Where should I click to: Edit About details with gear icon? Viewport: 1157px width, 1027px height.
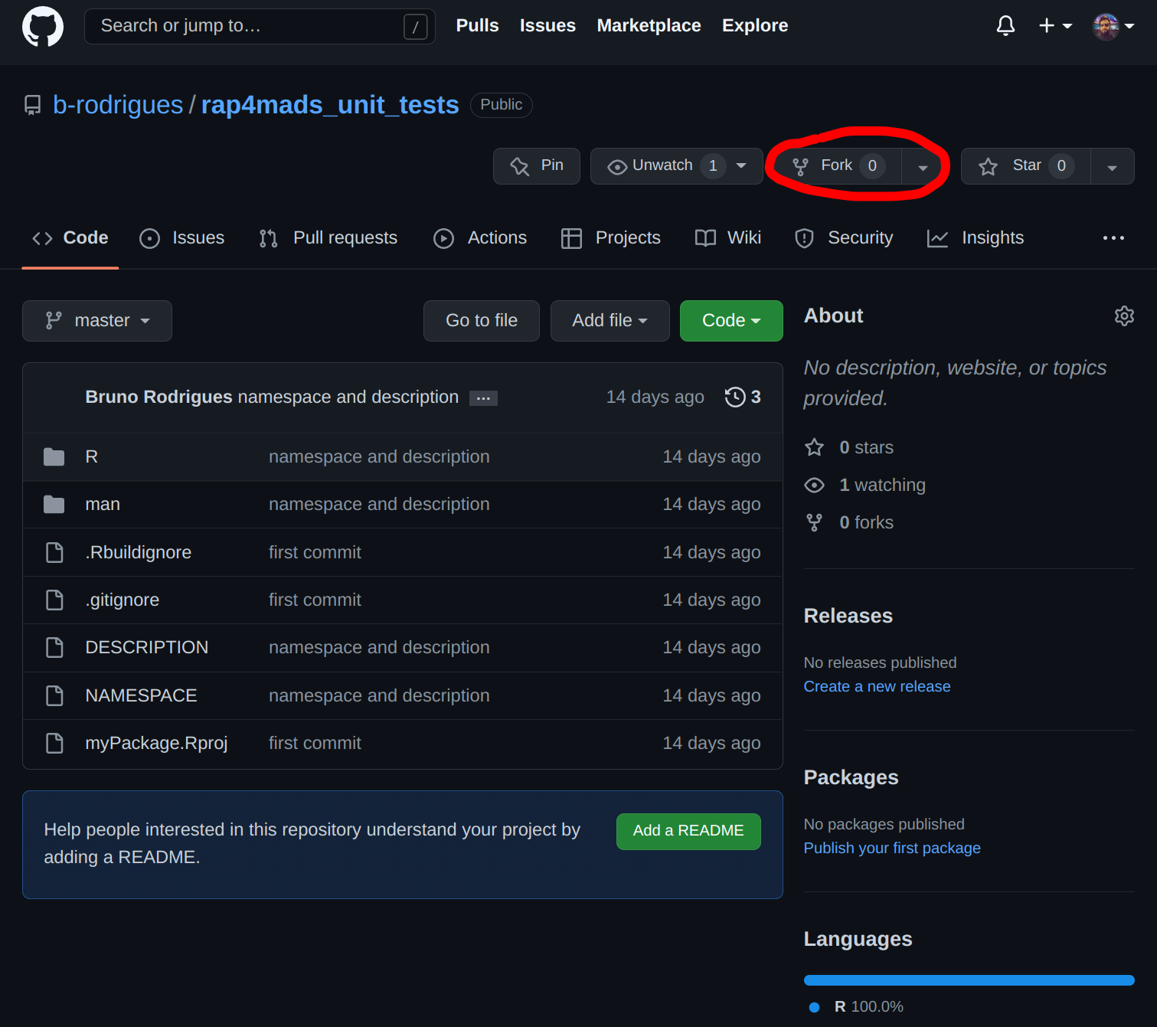(1124, 316)
